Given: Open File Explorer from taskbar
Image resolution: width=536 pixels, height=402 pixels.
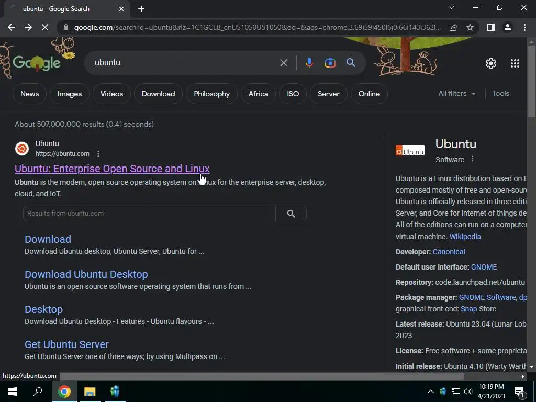Looking at the screenshot, I should coord(90,392).
